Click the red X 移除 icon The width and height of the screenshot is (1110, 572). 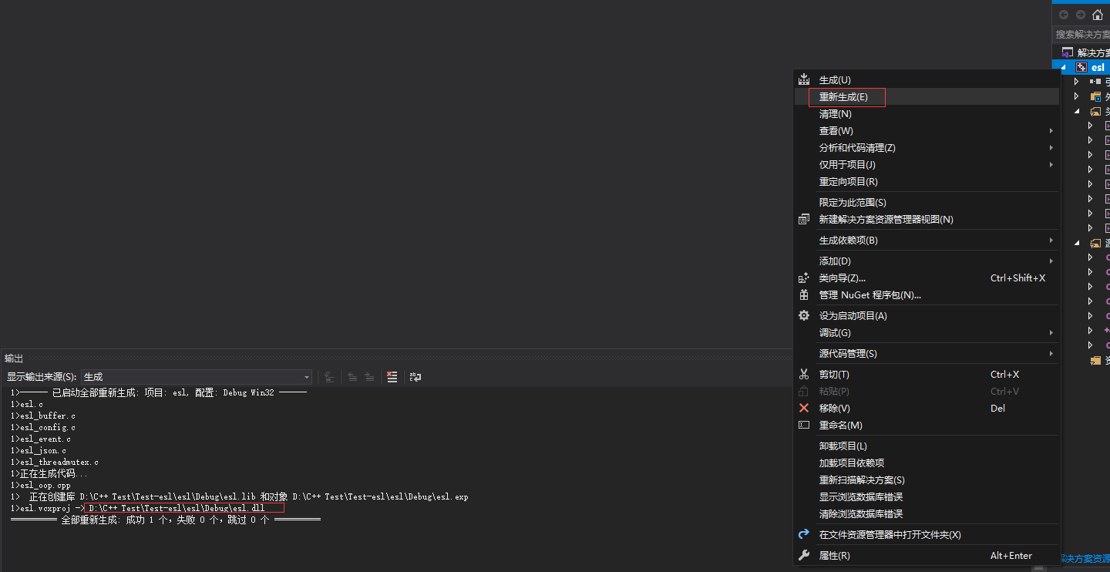coord(803,408)
